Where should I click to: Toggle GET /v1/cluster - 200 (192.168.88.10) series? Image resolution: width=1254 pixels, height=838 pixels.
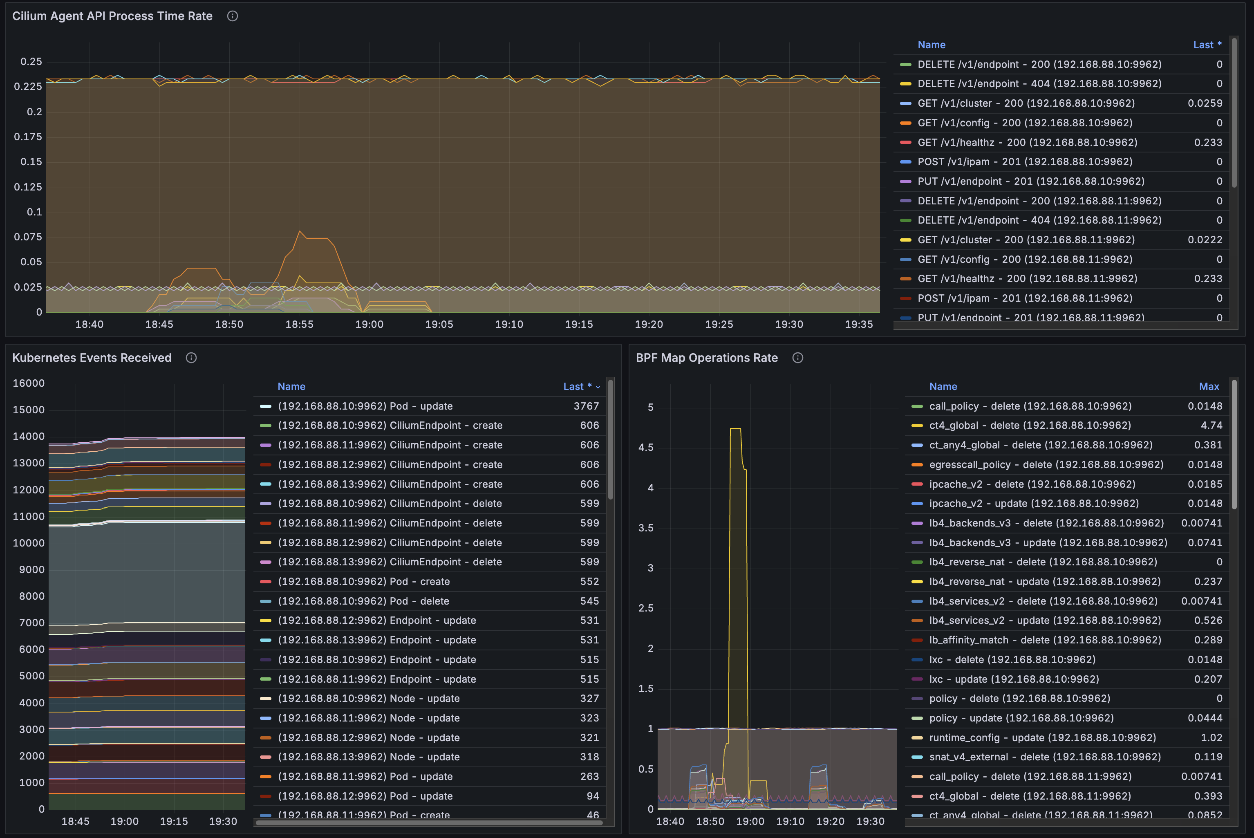click(x=1026, y=103)
